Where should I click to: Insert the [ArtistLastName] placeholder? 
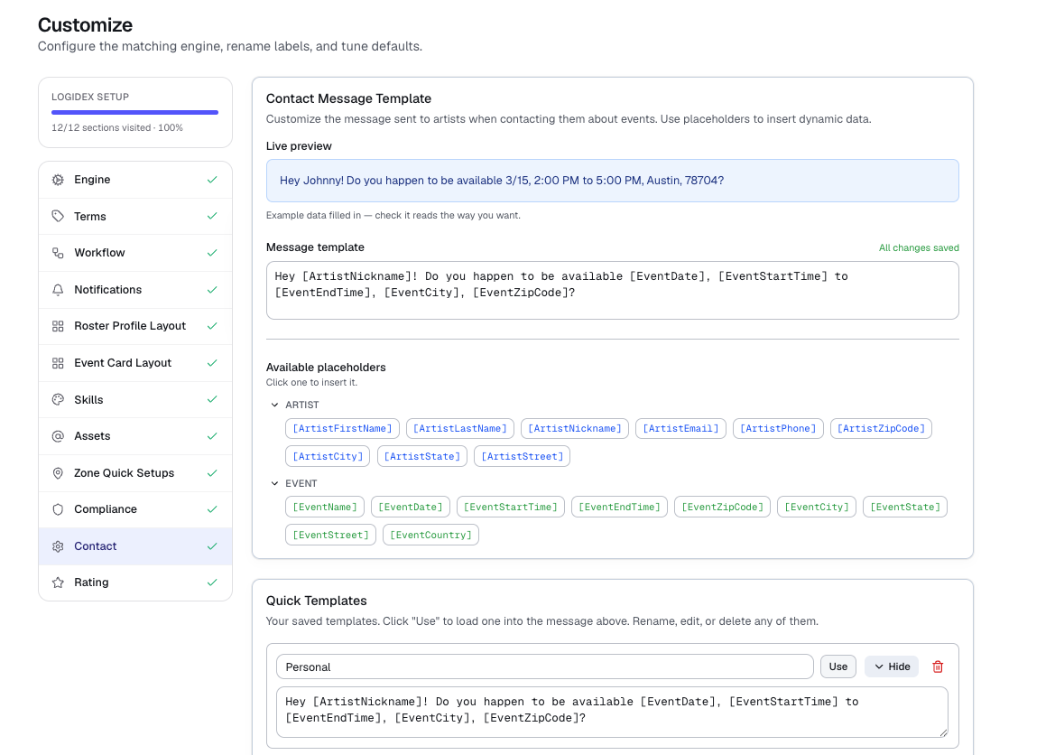460,429
